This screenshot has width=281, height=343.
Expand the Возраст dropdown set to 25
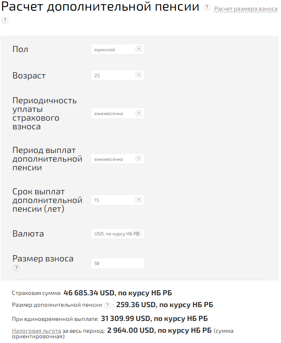[x=117, y=75]
